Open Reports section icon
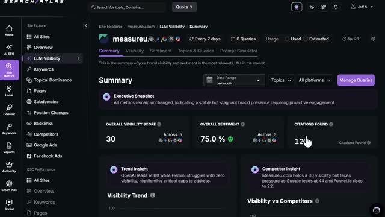The height and width of the screenshot is (217, 385). (9, 148)
